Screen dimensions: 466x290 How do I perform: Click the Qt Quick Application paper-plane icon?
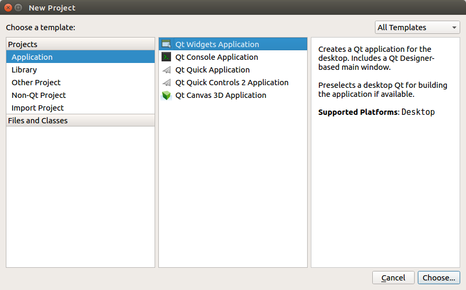(166, 70)
